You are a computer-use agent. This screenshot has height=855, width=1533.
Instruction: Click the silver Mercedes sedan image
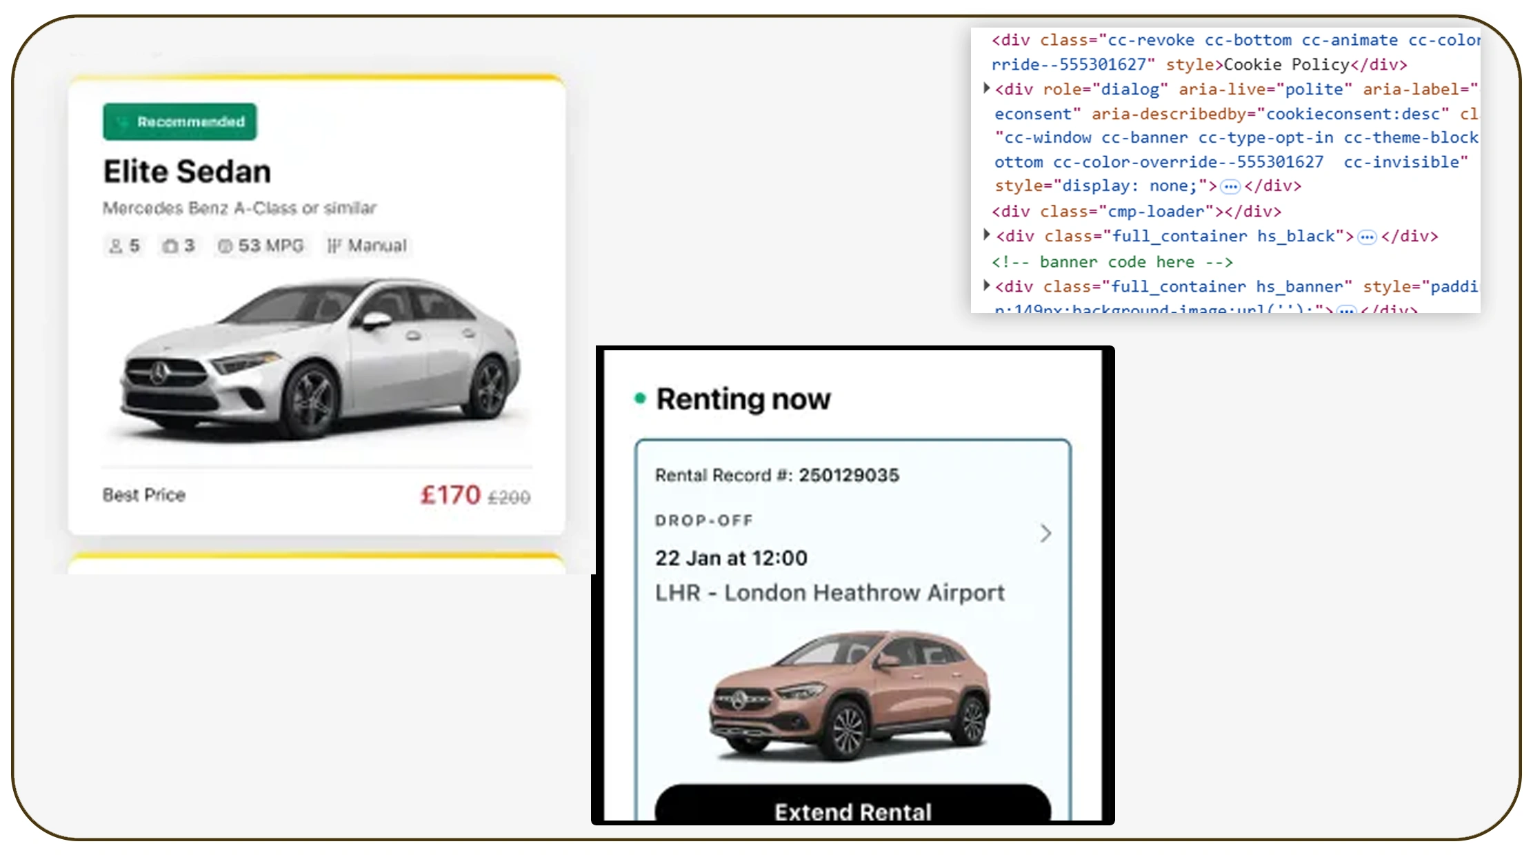[x=320, y=359]
